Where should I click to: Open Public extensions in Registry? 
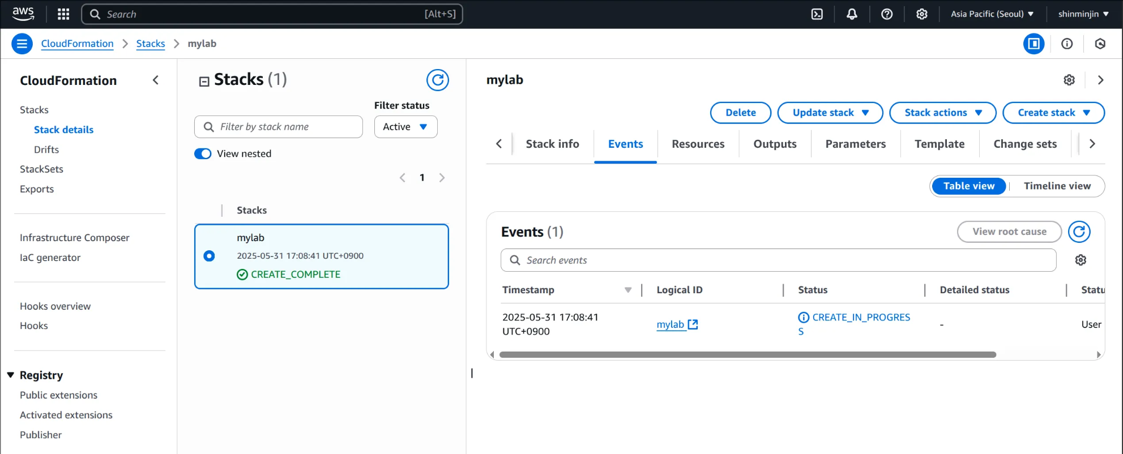click(x=58, y=395)
